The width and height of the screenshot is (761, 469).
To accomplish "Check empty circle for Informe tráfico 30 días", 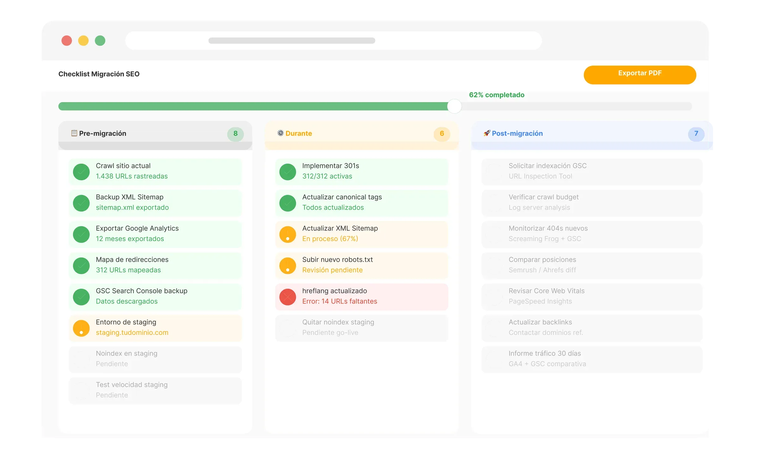I will click(x=494, y=360).
